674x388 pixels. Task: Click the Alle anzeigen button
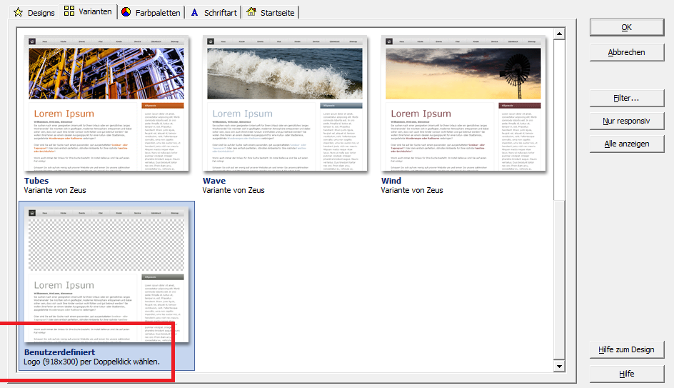tap(627, 144)
